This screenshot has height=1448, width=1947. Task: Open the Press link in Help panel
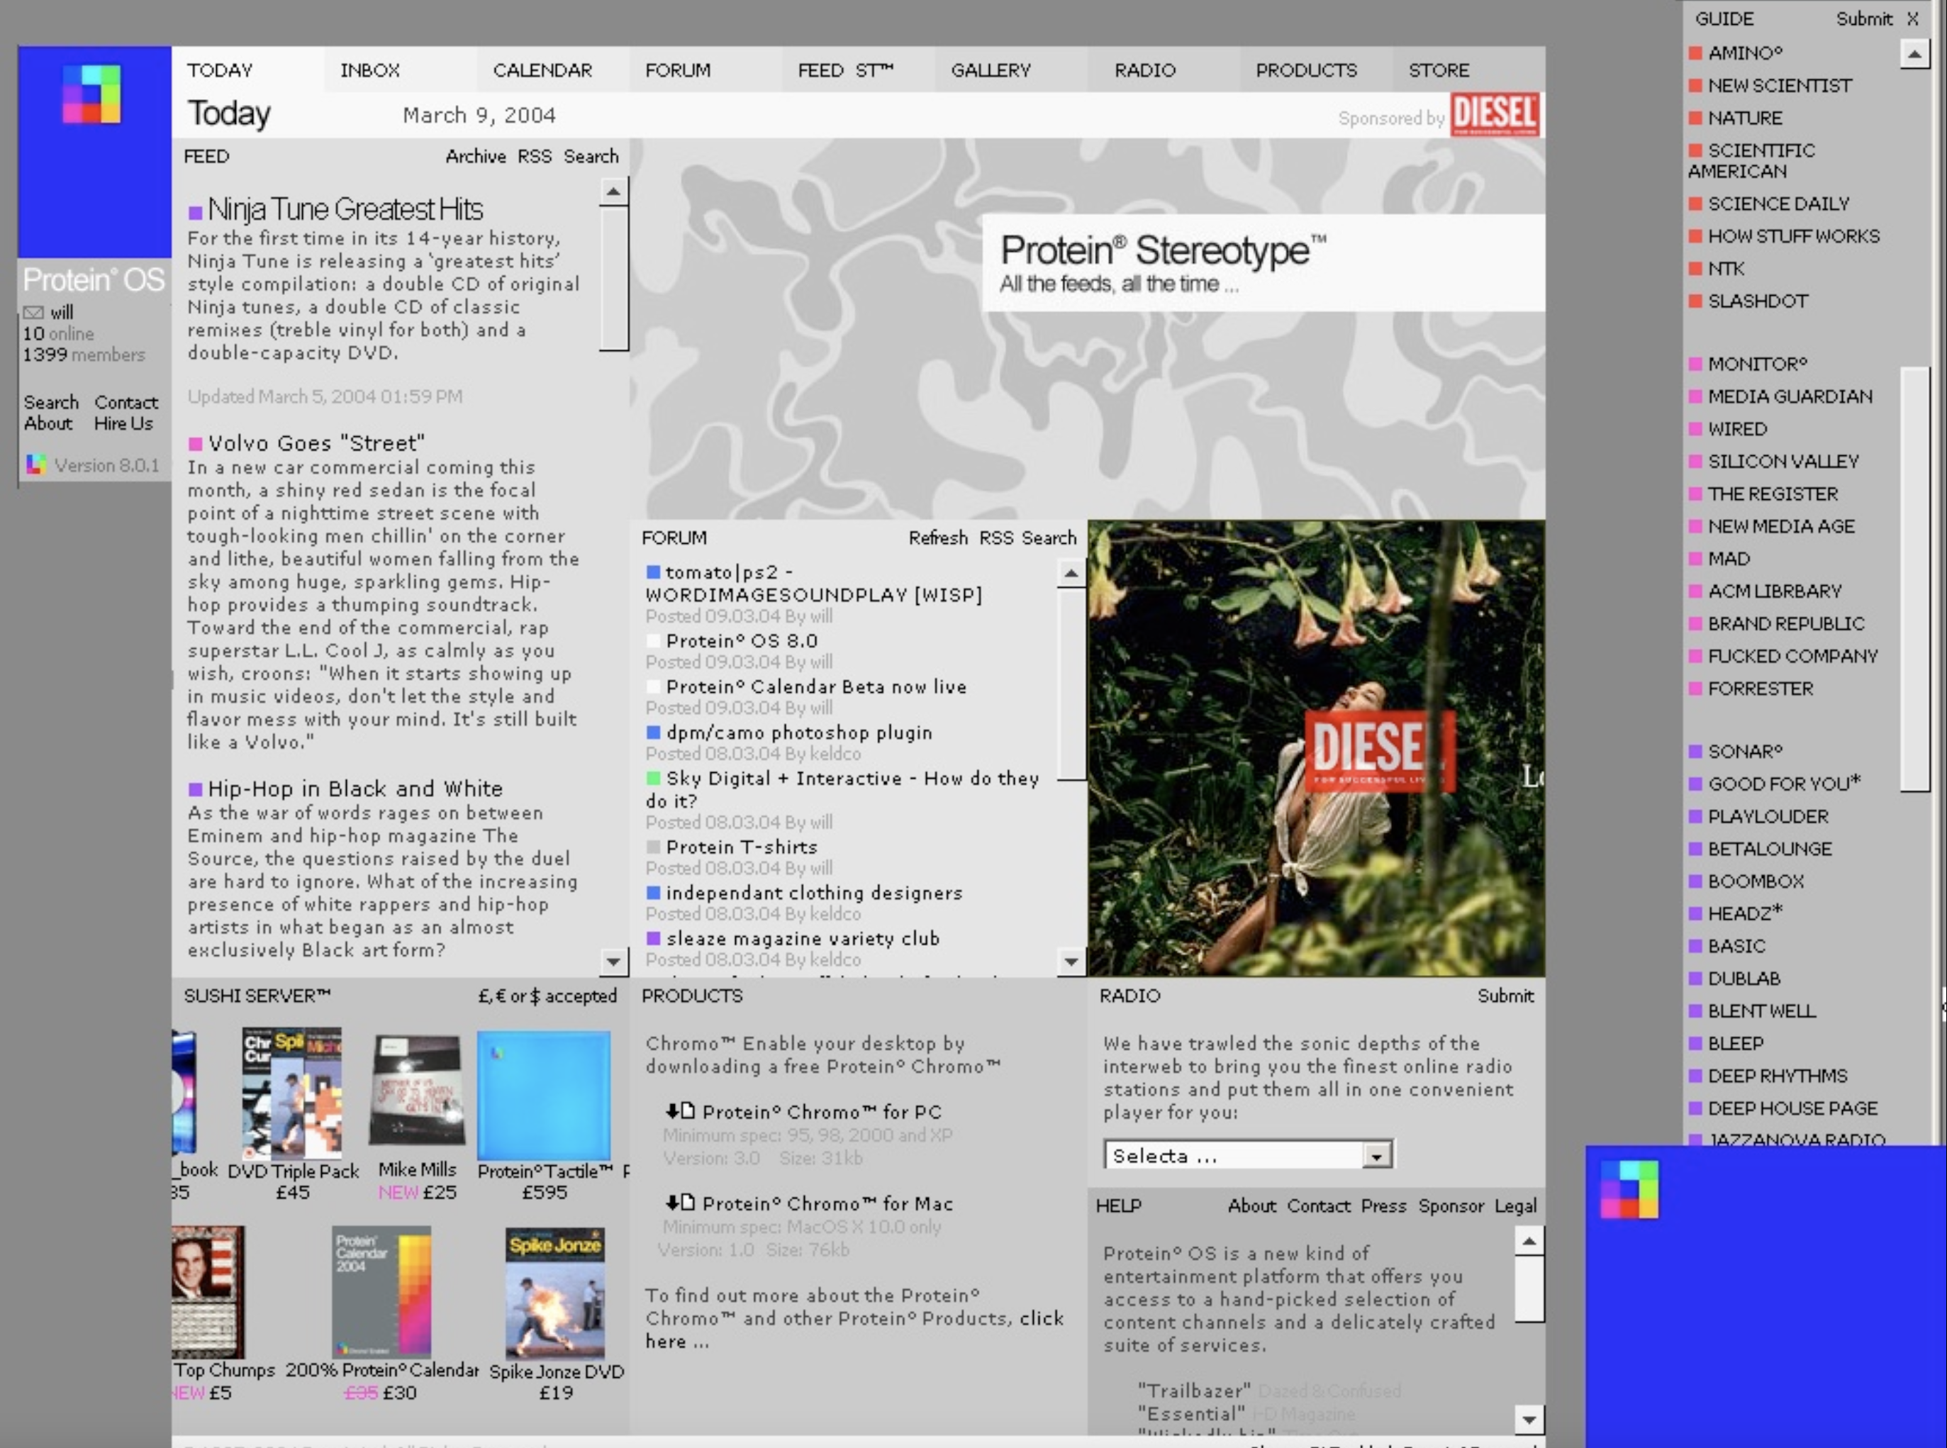tap(1383, 1205)
